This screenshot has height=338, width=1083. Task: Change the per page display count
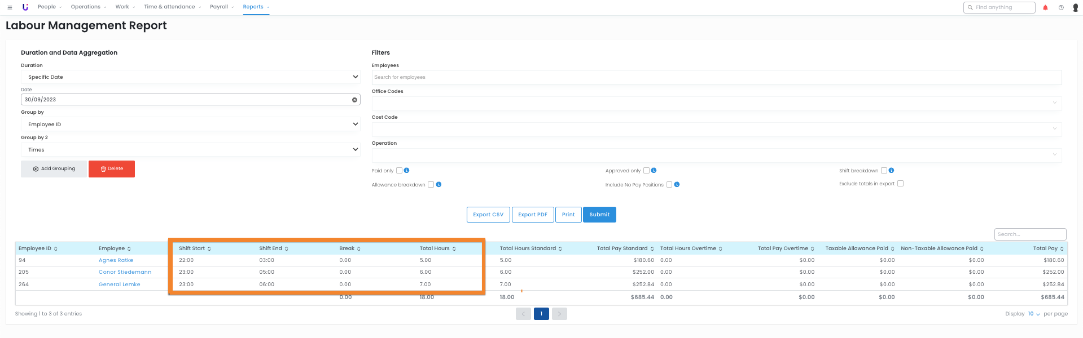coord(1033,314)
